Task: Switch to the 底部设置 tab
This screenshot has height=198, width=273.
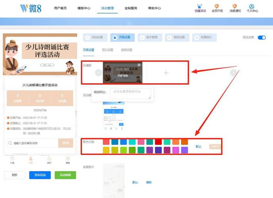Action: (126, 50)
